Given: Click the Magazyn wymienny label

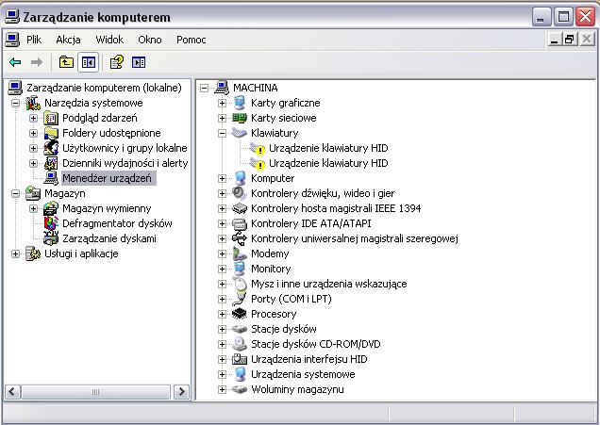Looking at the screenshot, I should pos(107,208).
